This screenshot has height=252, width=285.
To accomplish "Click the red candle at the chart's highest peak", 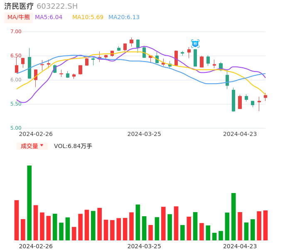I will click(x=131, y=41).
